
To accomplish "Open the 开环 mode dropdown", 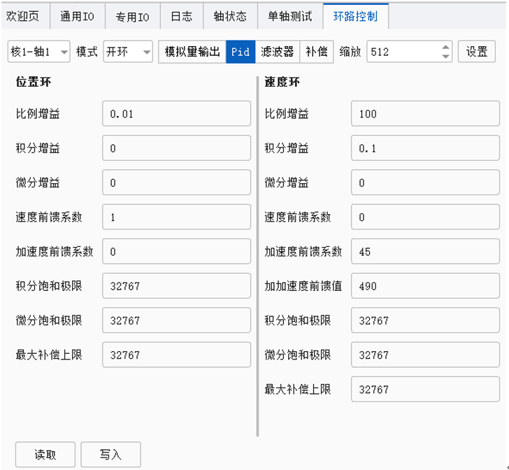I will (x=128, y=52).
